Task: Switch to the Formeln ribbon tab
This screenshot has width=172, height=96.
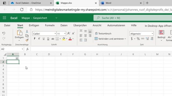Action: pos(50,25)
